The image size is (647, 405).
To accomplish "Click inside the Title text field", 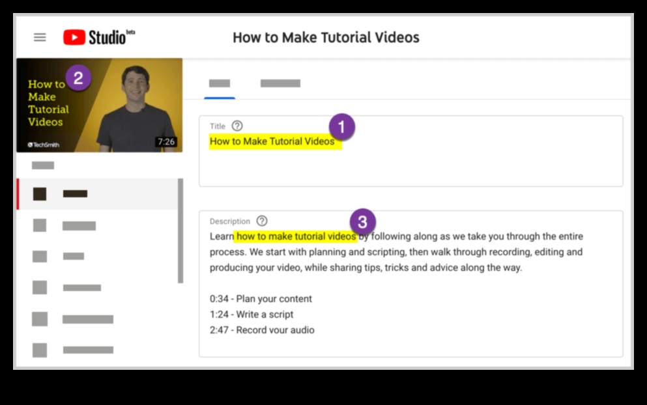I will tap(410, 163).
